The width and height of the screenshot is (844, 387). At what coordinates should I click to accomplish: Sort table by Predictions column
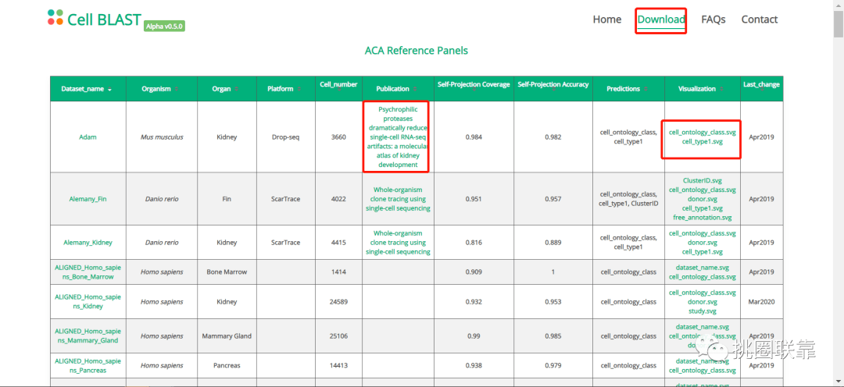(628, 89)
